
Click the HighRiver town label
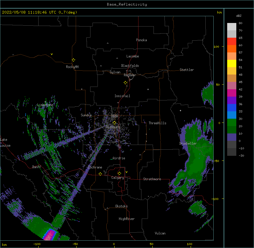pyautogui.click(x=127, y=219)
